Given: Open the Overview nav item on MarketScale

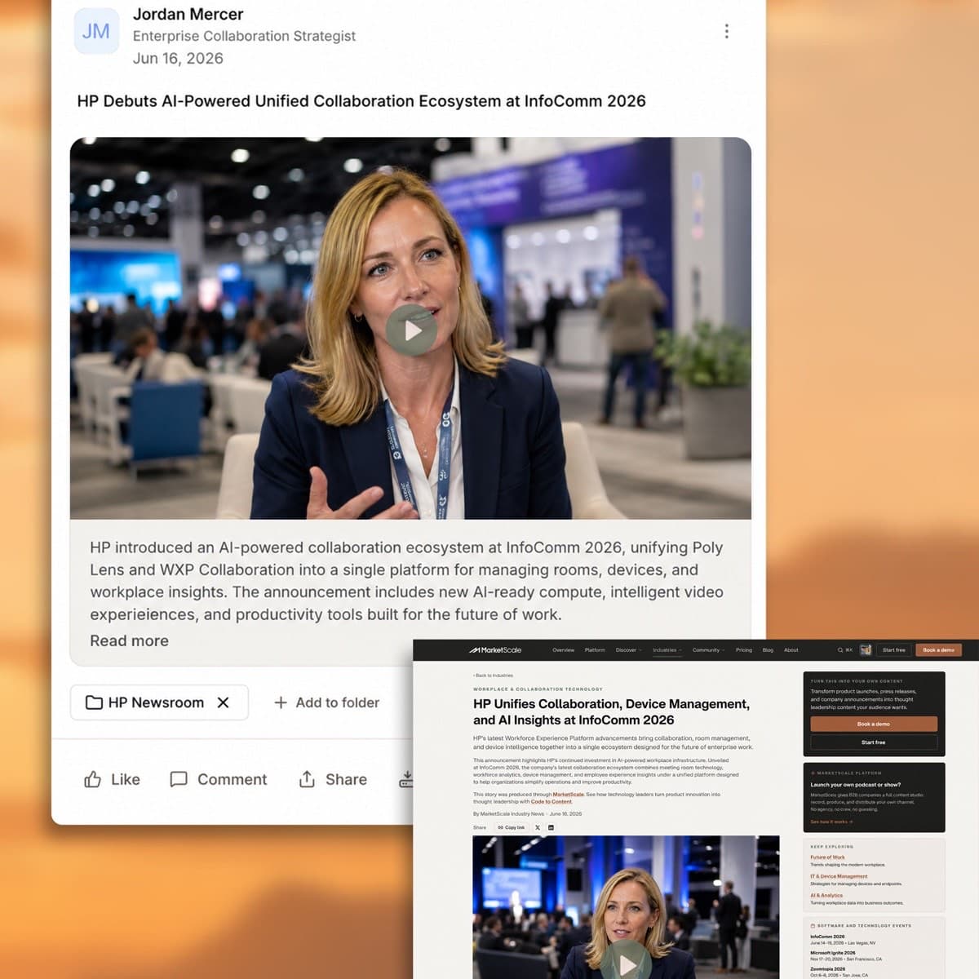Looking at the screenshot, I should [564, 650].
